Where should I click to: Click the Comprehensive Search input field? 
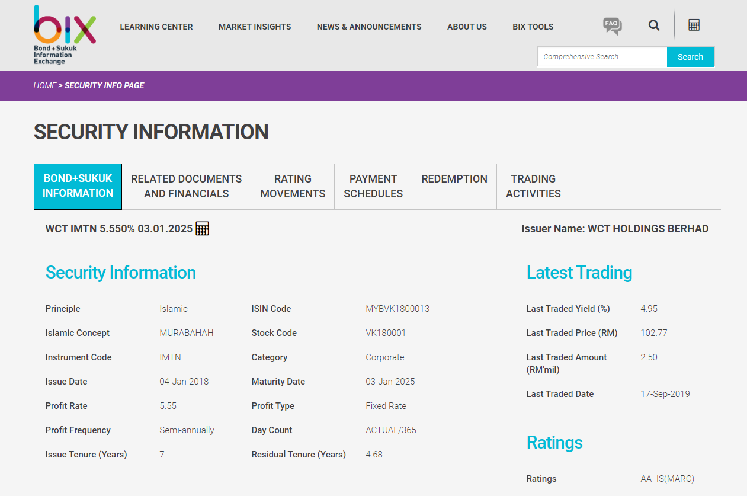pos(602,57)
